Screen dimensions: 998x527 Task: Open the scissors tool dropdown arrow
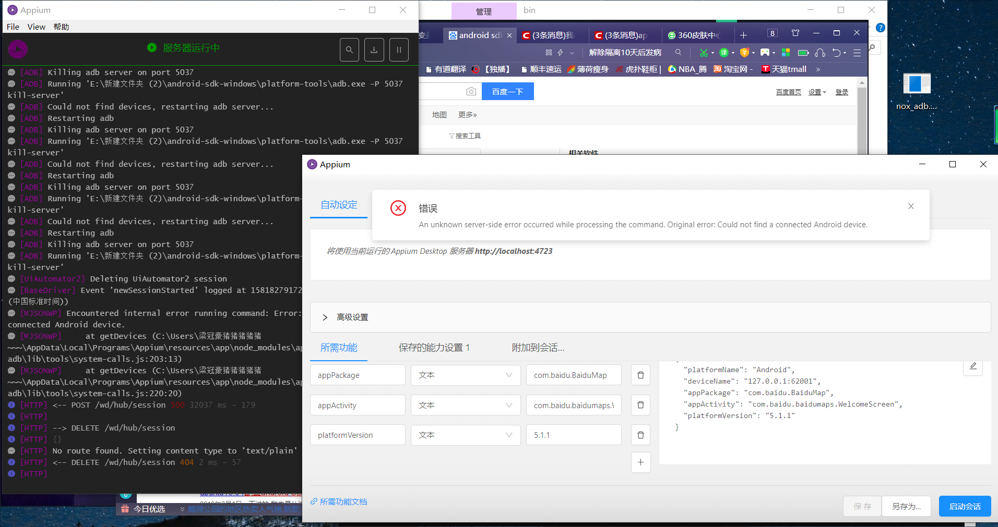[712, 53]
